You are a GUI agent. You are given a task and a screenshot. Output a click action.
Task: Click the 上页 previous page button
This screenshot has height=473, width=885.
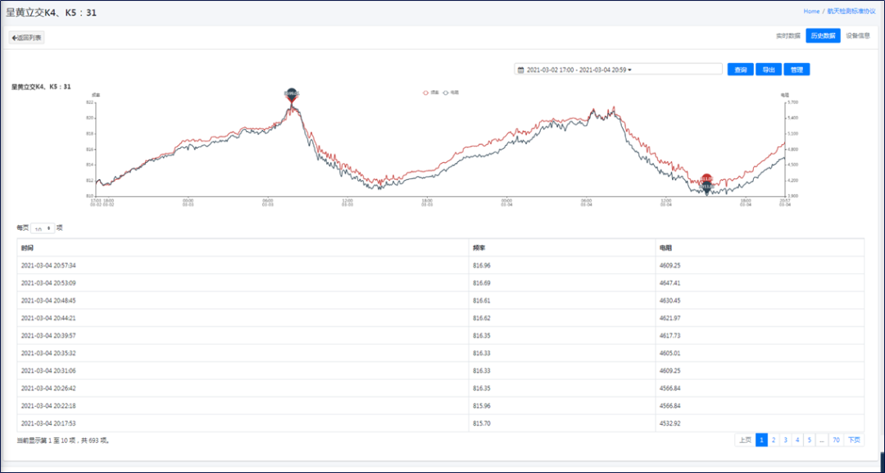coord(745,439)
